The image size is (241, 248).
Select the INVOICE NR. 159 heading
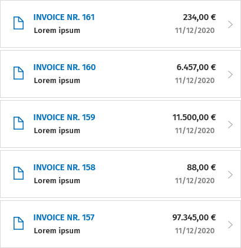(64, 117)
